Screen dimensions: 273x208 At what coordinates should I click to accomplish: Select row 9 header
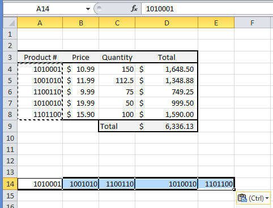(10, 126)
